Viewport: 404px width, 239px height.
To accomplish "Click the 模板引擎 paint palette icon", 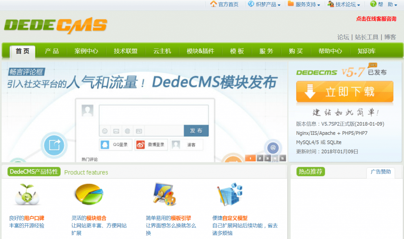I will 164,194.
